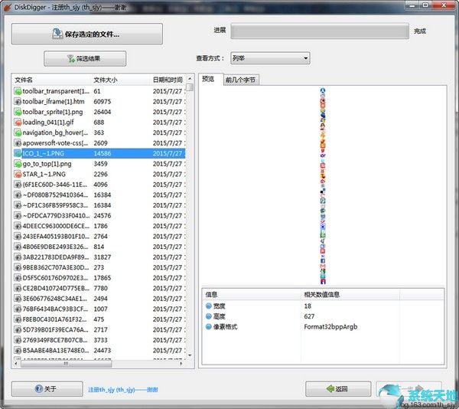Click the horizontal scrollbar thumb
459x409 pixels.
pyautogui.click(x=67, y=364)
